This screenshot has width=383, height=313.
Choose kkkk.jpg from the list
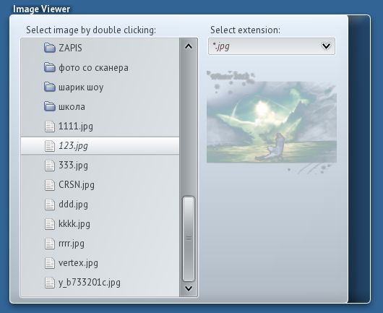100,224
